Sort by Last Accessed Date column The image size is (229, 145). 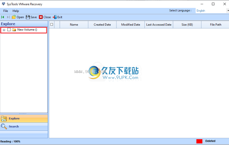[x=159, y=24]
